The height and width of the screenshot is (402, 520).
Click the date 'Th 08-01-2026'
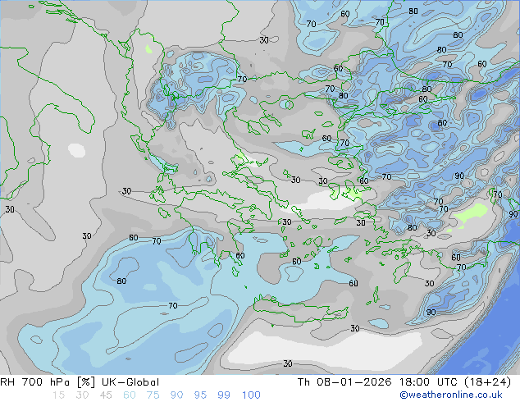[344, 382]
